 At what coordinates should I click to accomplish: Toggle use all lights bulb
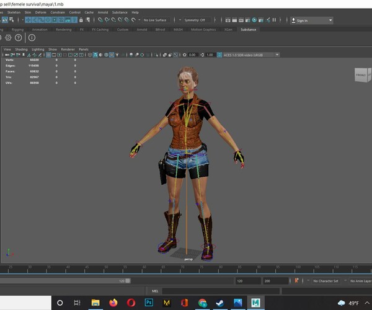[x=117, y=55]
